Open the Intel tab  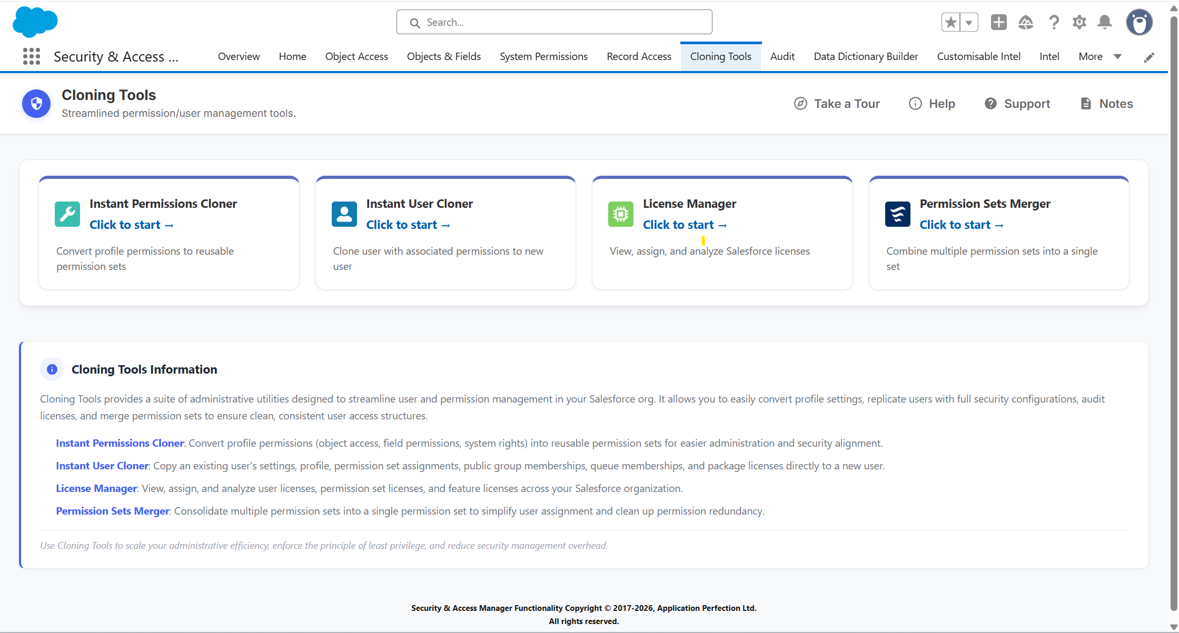1049,56
